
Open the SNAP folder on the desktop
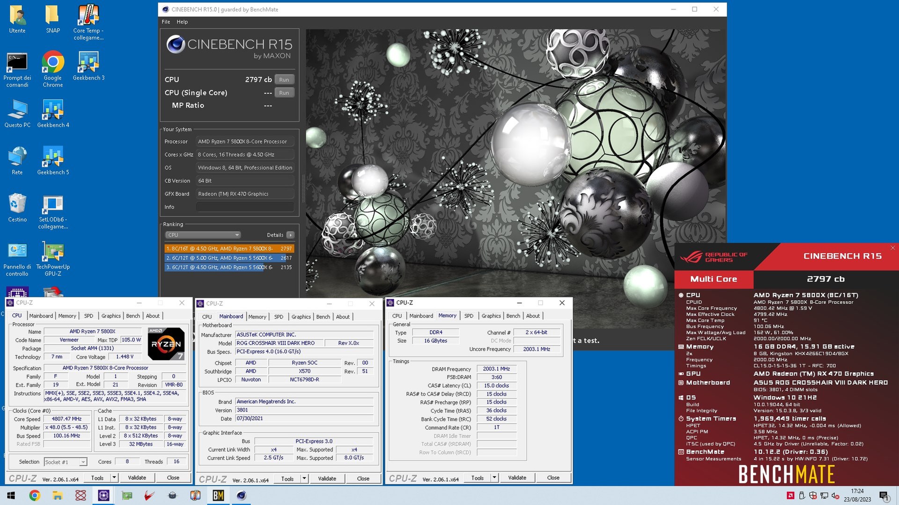[x=53, y=19]
